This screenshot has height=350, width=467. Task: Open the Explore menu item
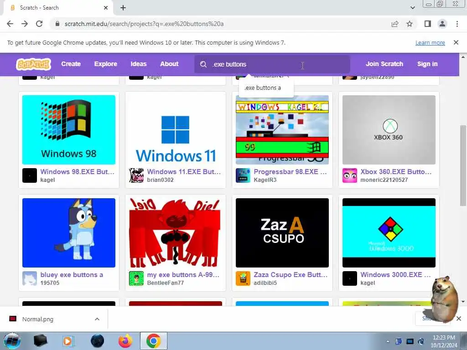pyautogui.click(x=106, y=64)
